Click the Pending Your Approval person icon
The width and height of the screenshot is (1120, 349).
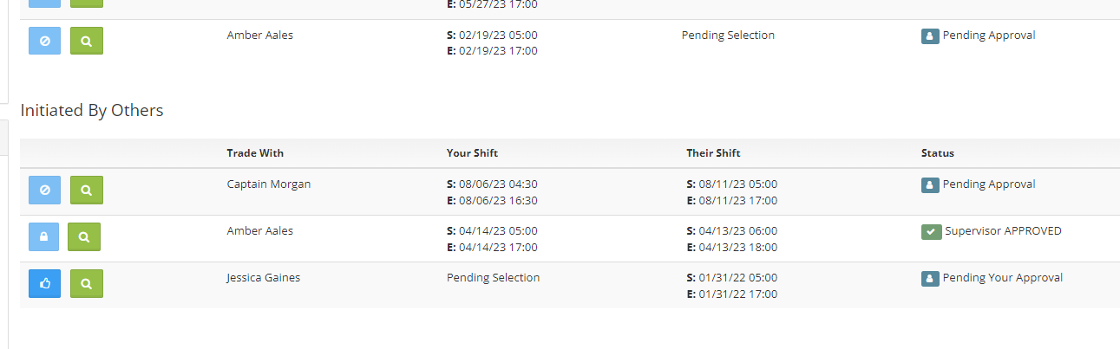(x=930, y=279)
